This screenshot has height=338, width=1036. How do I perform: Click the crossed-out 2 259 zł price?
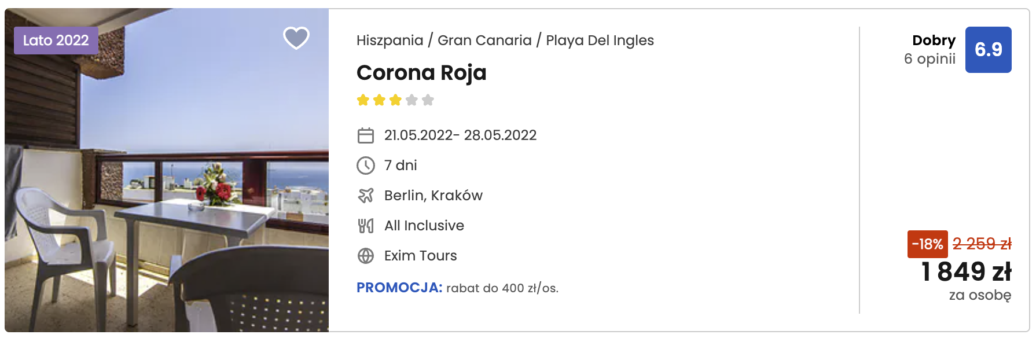982,244
